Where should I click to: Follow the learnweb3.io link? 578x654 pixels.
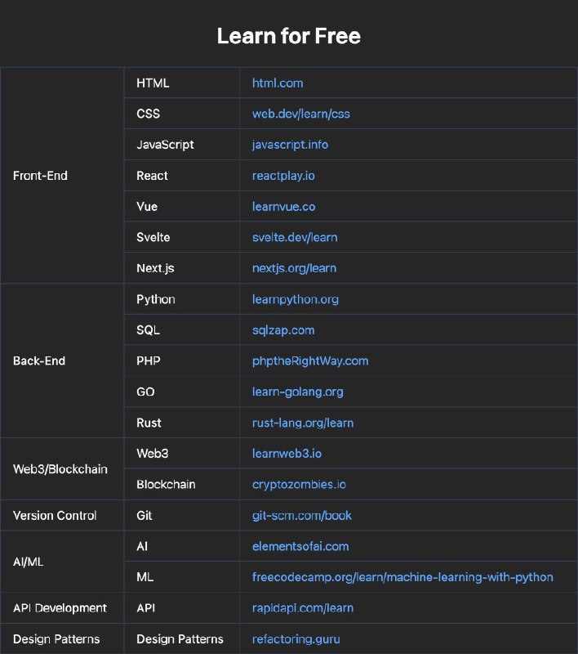pyautogui.click(x=287, y=454)
